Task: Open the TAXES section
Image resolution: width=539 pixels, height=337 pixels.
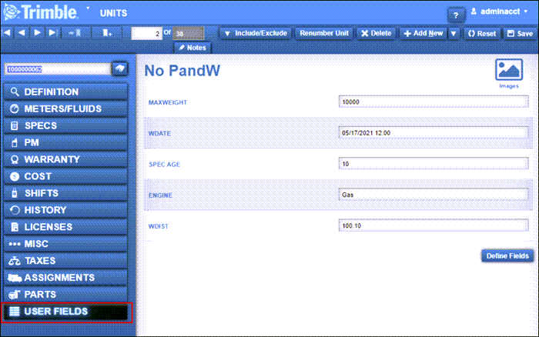Action: [65, 260]
